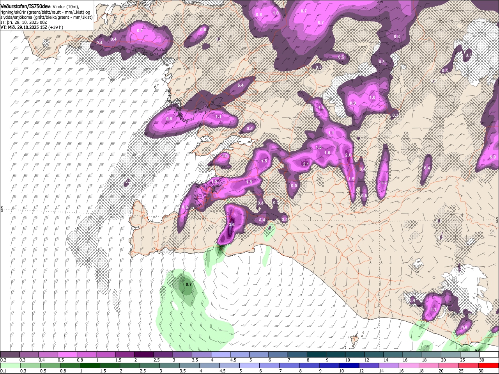
Task: Pick white upper scale swatch at 30
Action: (x=490, y=354)
